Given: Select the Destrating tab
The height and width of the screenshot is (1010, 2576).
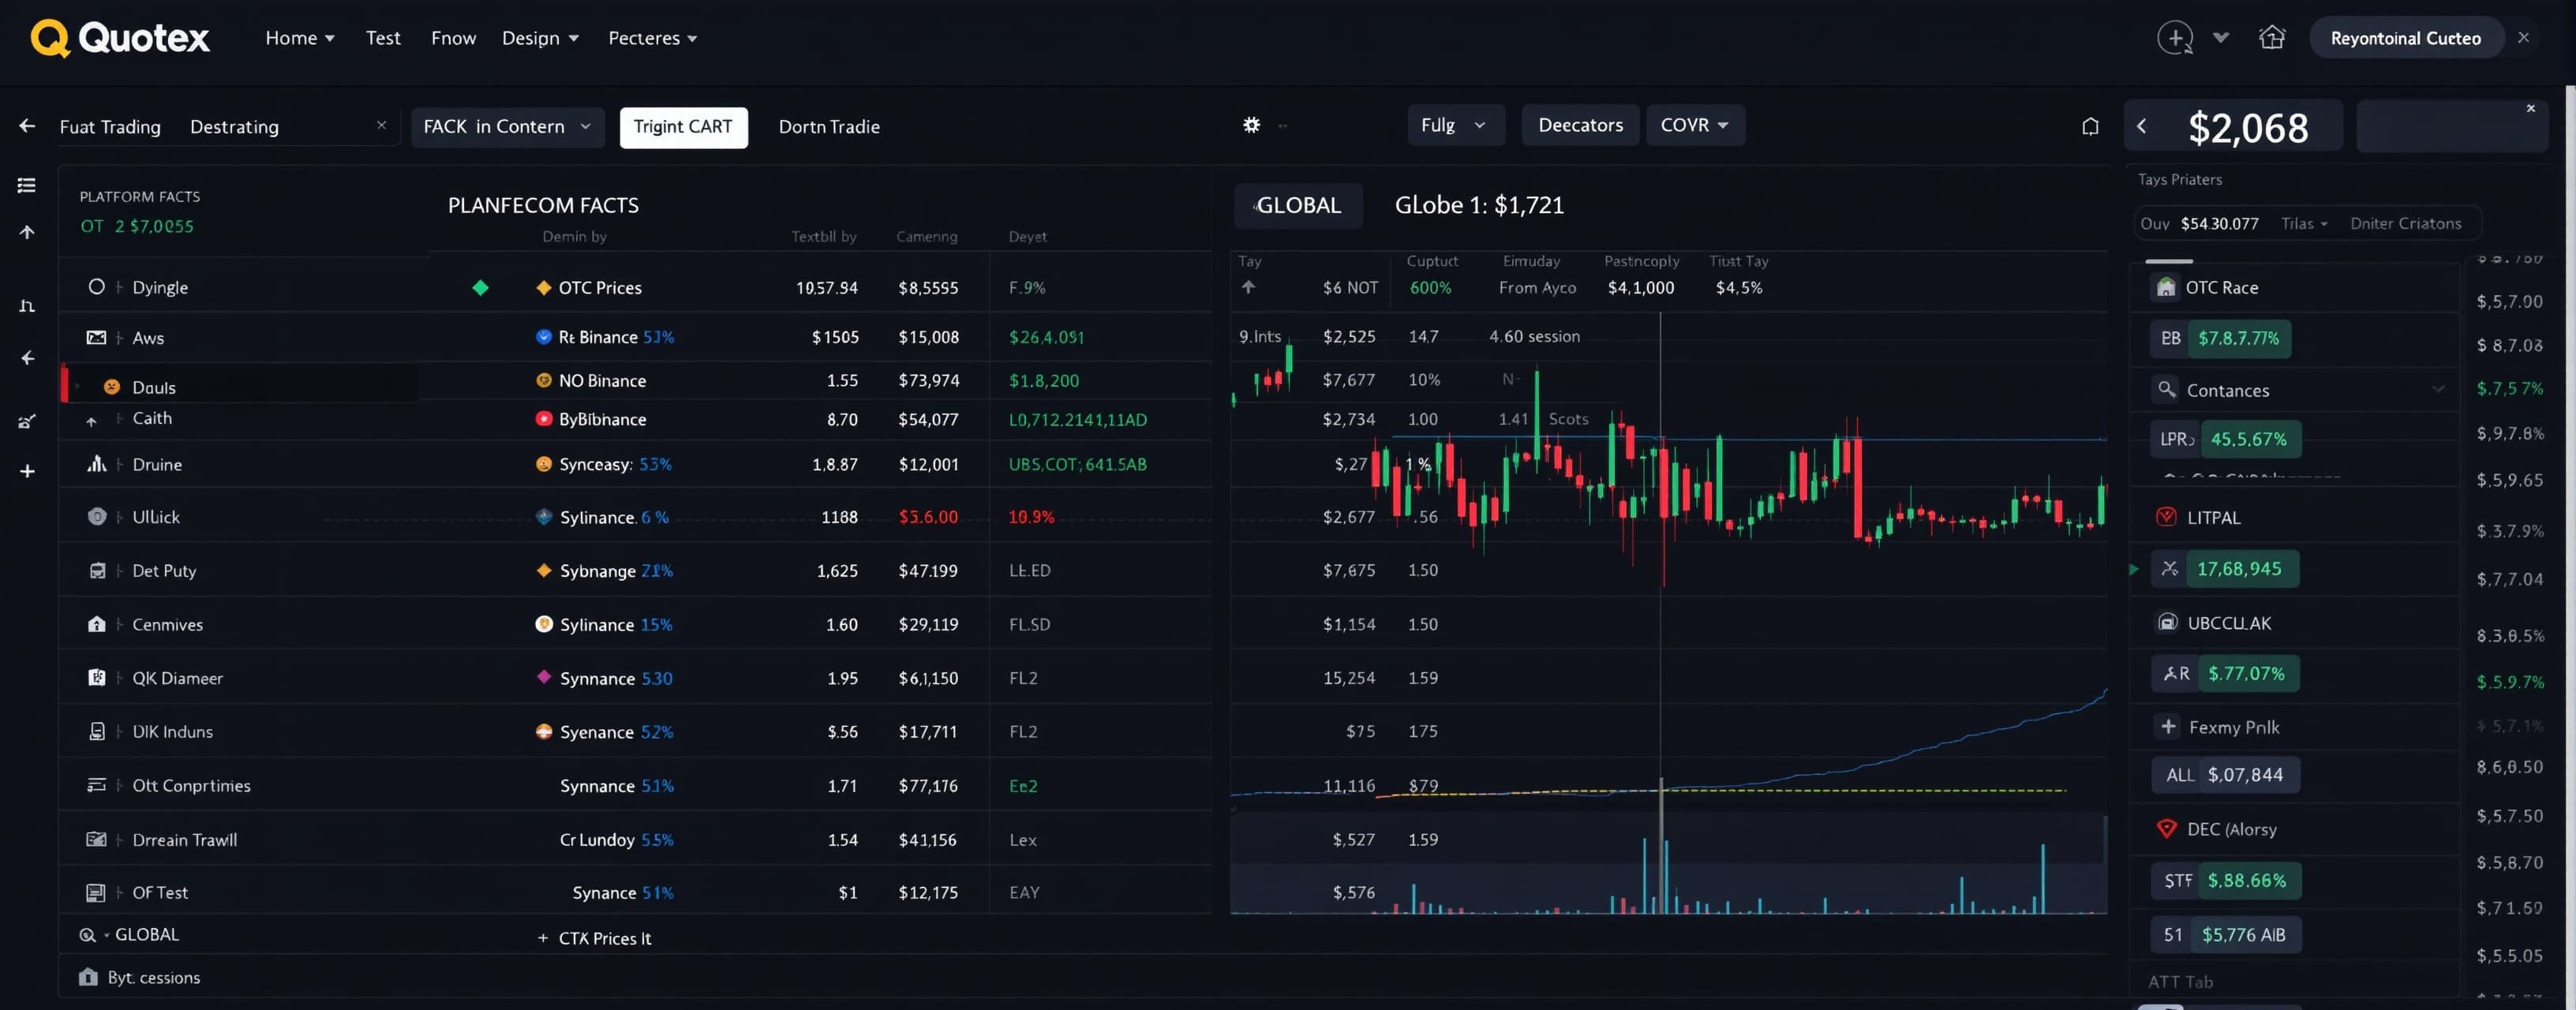Looking at the screenshot, I should [234, 127].
